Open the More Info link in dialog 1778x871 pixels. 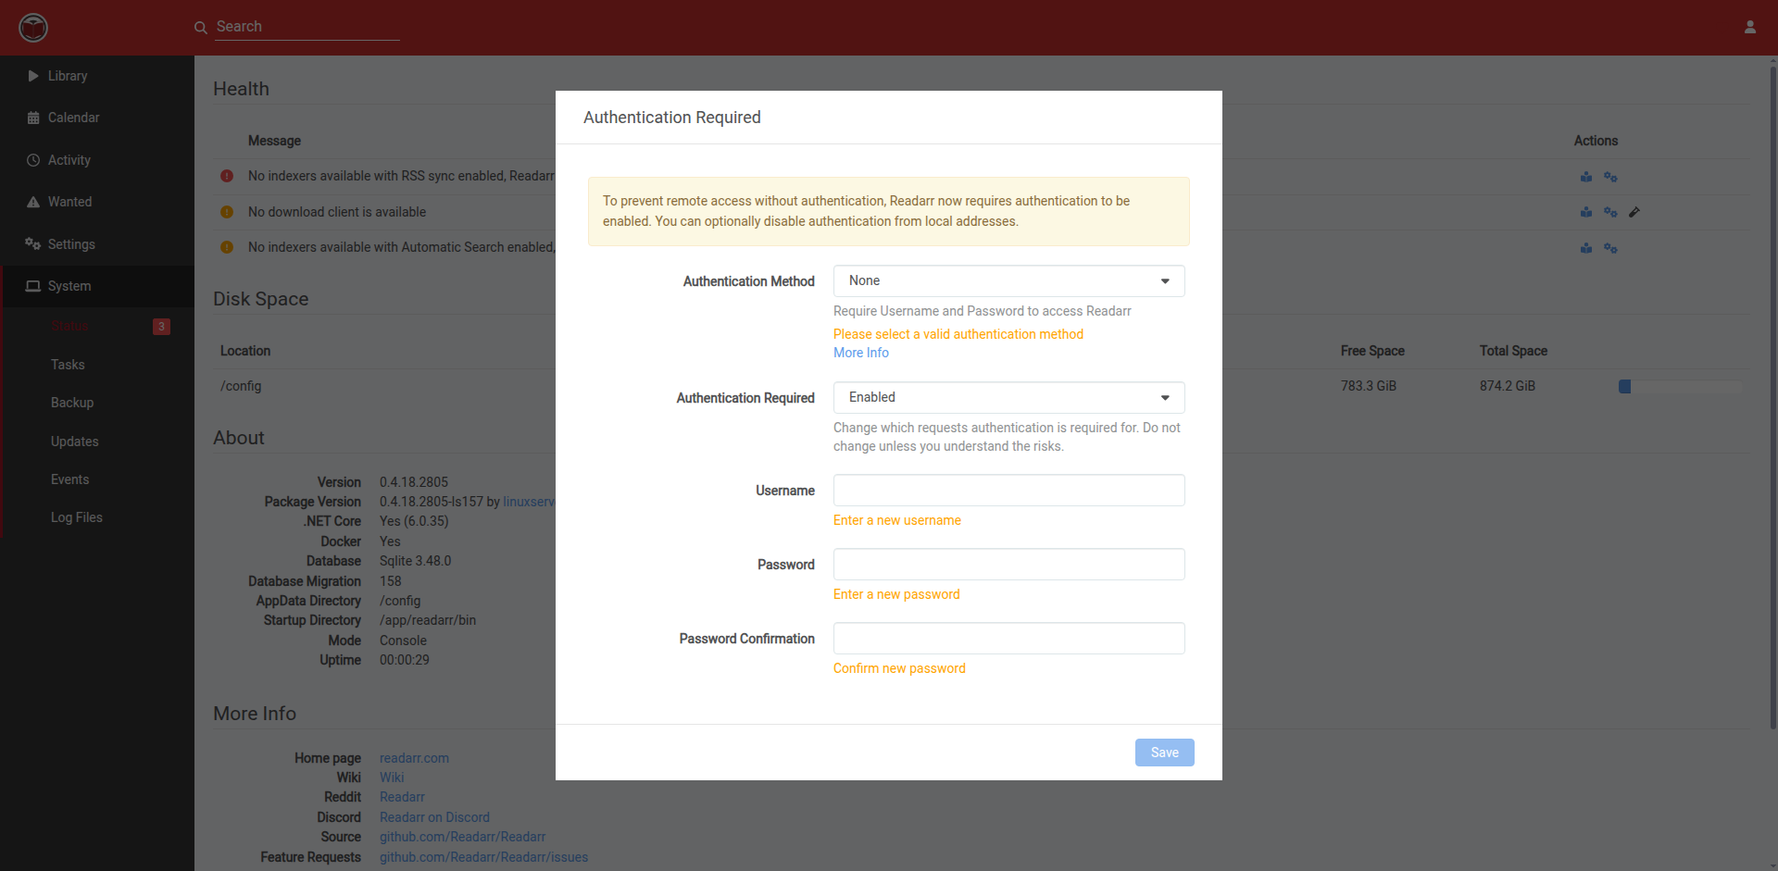click(x=861, y=353)
